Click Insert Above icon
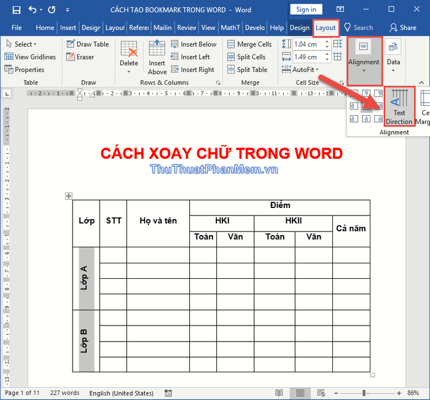Image resolution: width=430 pixels, height=400 pixels. [157, 48]
